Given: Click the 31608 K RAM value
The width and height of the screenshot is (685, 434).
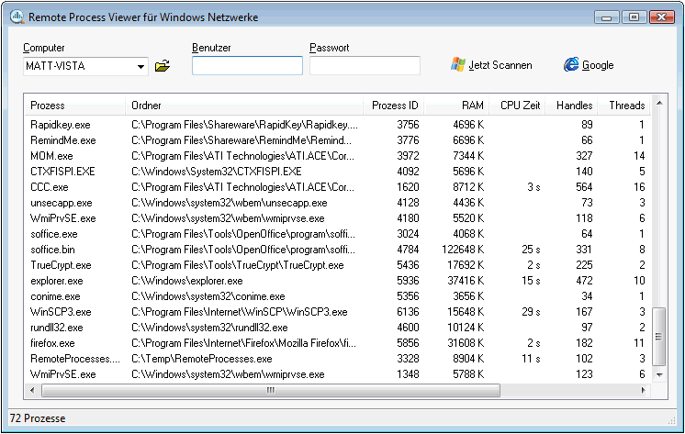Looking at the screenshot, I should click(x=466, y=343).
